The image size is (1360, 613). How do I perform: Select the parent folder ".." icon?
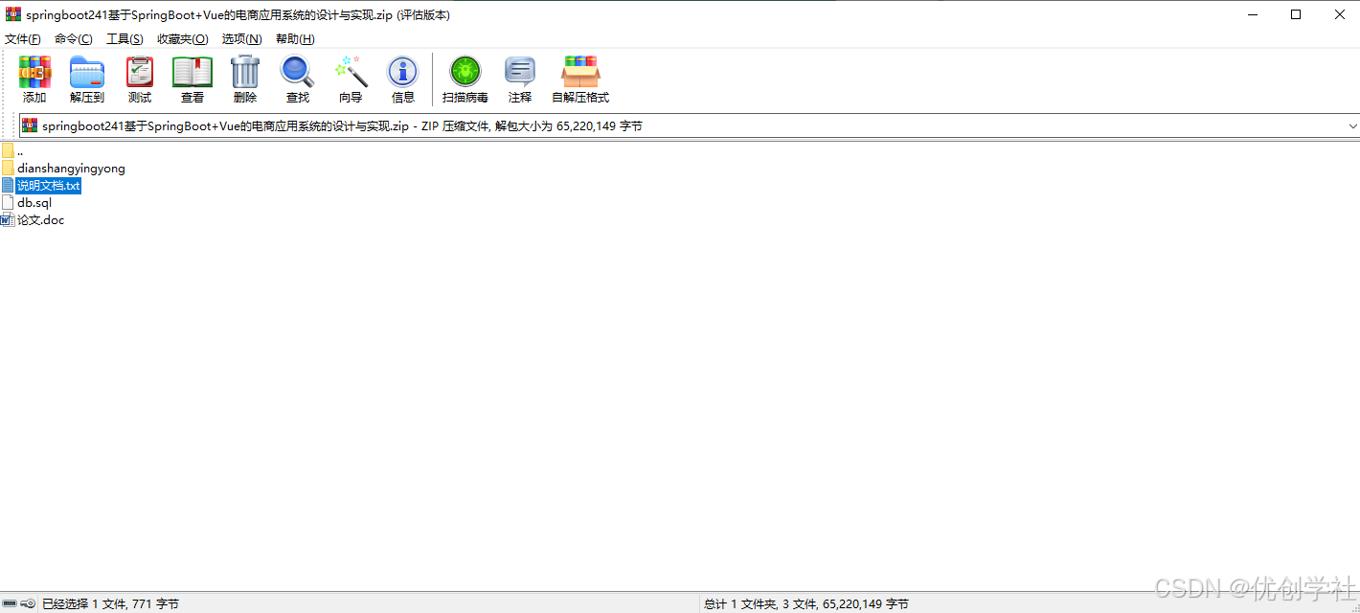8,150
